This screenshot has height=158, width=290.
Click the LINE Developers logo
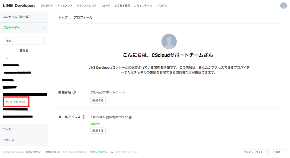19,6
